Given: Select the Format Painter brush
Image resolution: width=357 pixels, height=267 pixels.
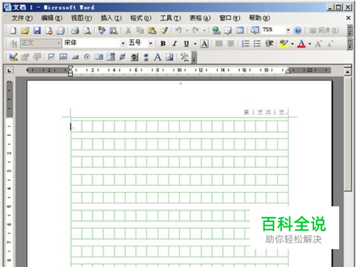Looking at the screenshot, I should tap(164, 31).
